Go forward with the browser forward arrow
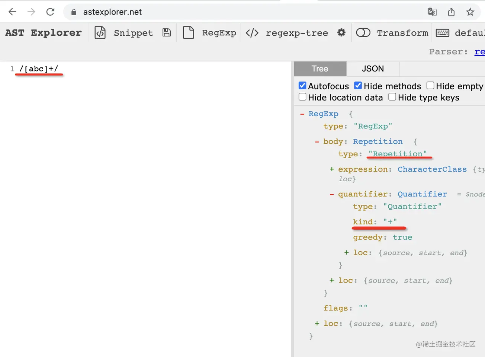The image size is (485, 357). point(31,12)
